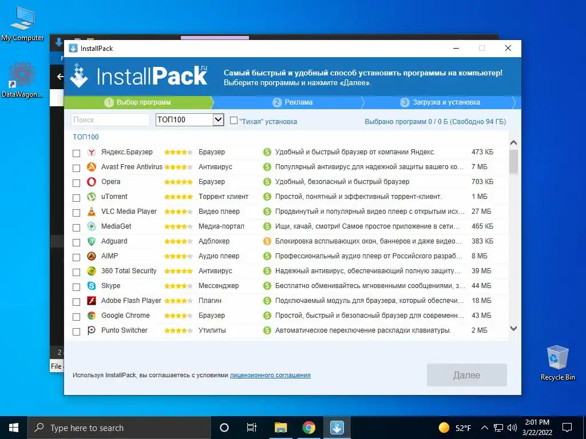The image size is (586, 439).
Task: Click the Opera five-star rating
Action: 179,182
